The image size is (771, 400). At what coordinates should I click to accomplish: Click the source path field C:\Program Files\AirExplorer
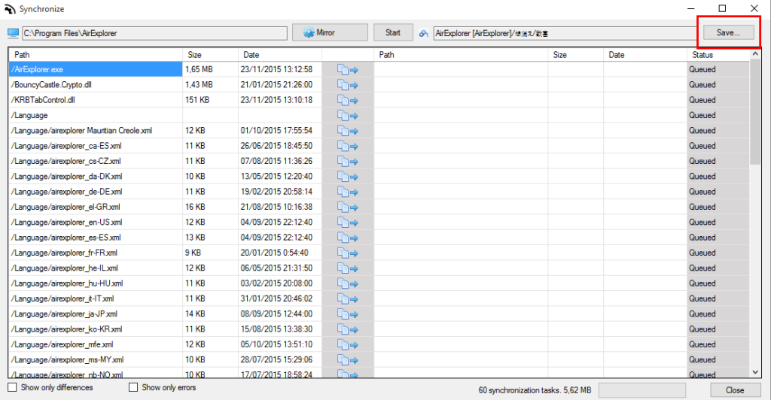click(x=154, y=33)
